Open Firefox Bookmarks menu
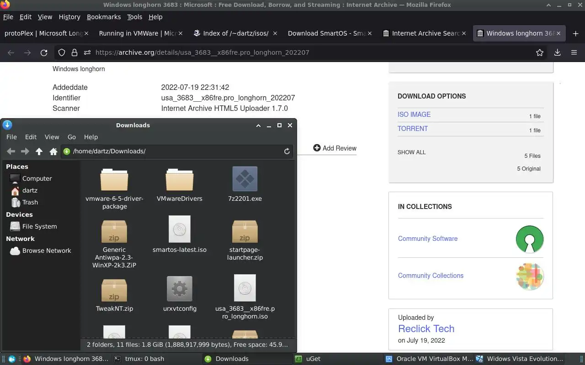The image size is (585, 365). coord(104,17)
